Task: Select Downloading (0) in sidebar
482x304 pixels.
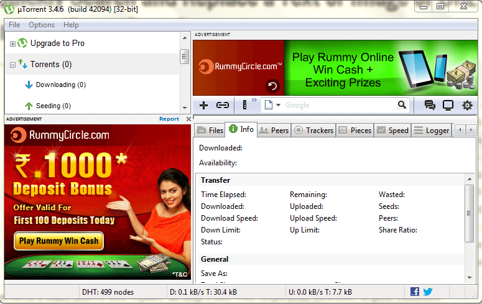Action: [x=60, y=85]
